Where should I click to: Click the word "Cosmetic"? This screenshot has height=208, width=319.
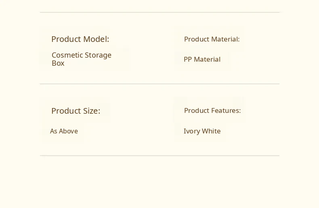pyautogui.click(x=67, y=55)
